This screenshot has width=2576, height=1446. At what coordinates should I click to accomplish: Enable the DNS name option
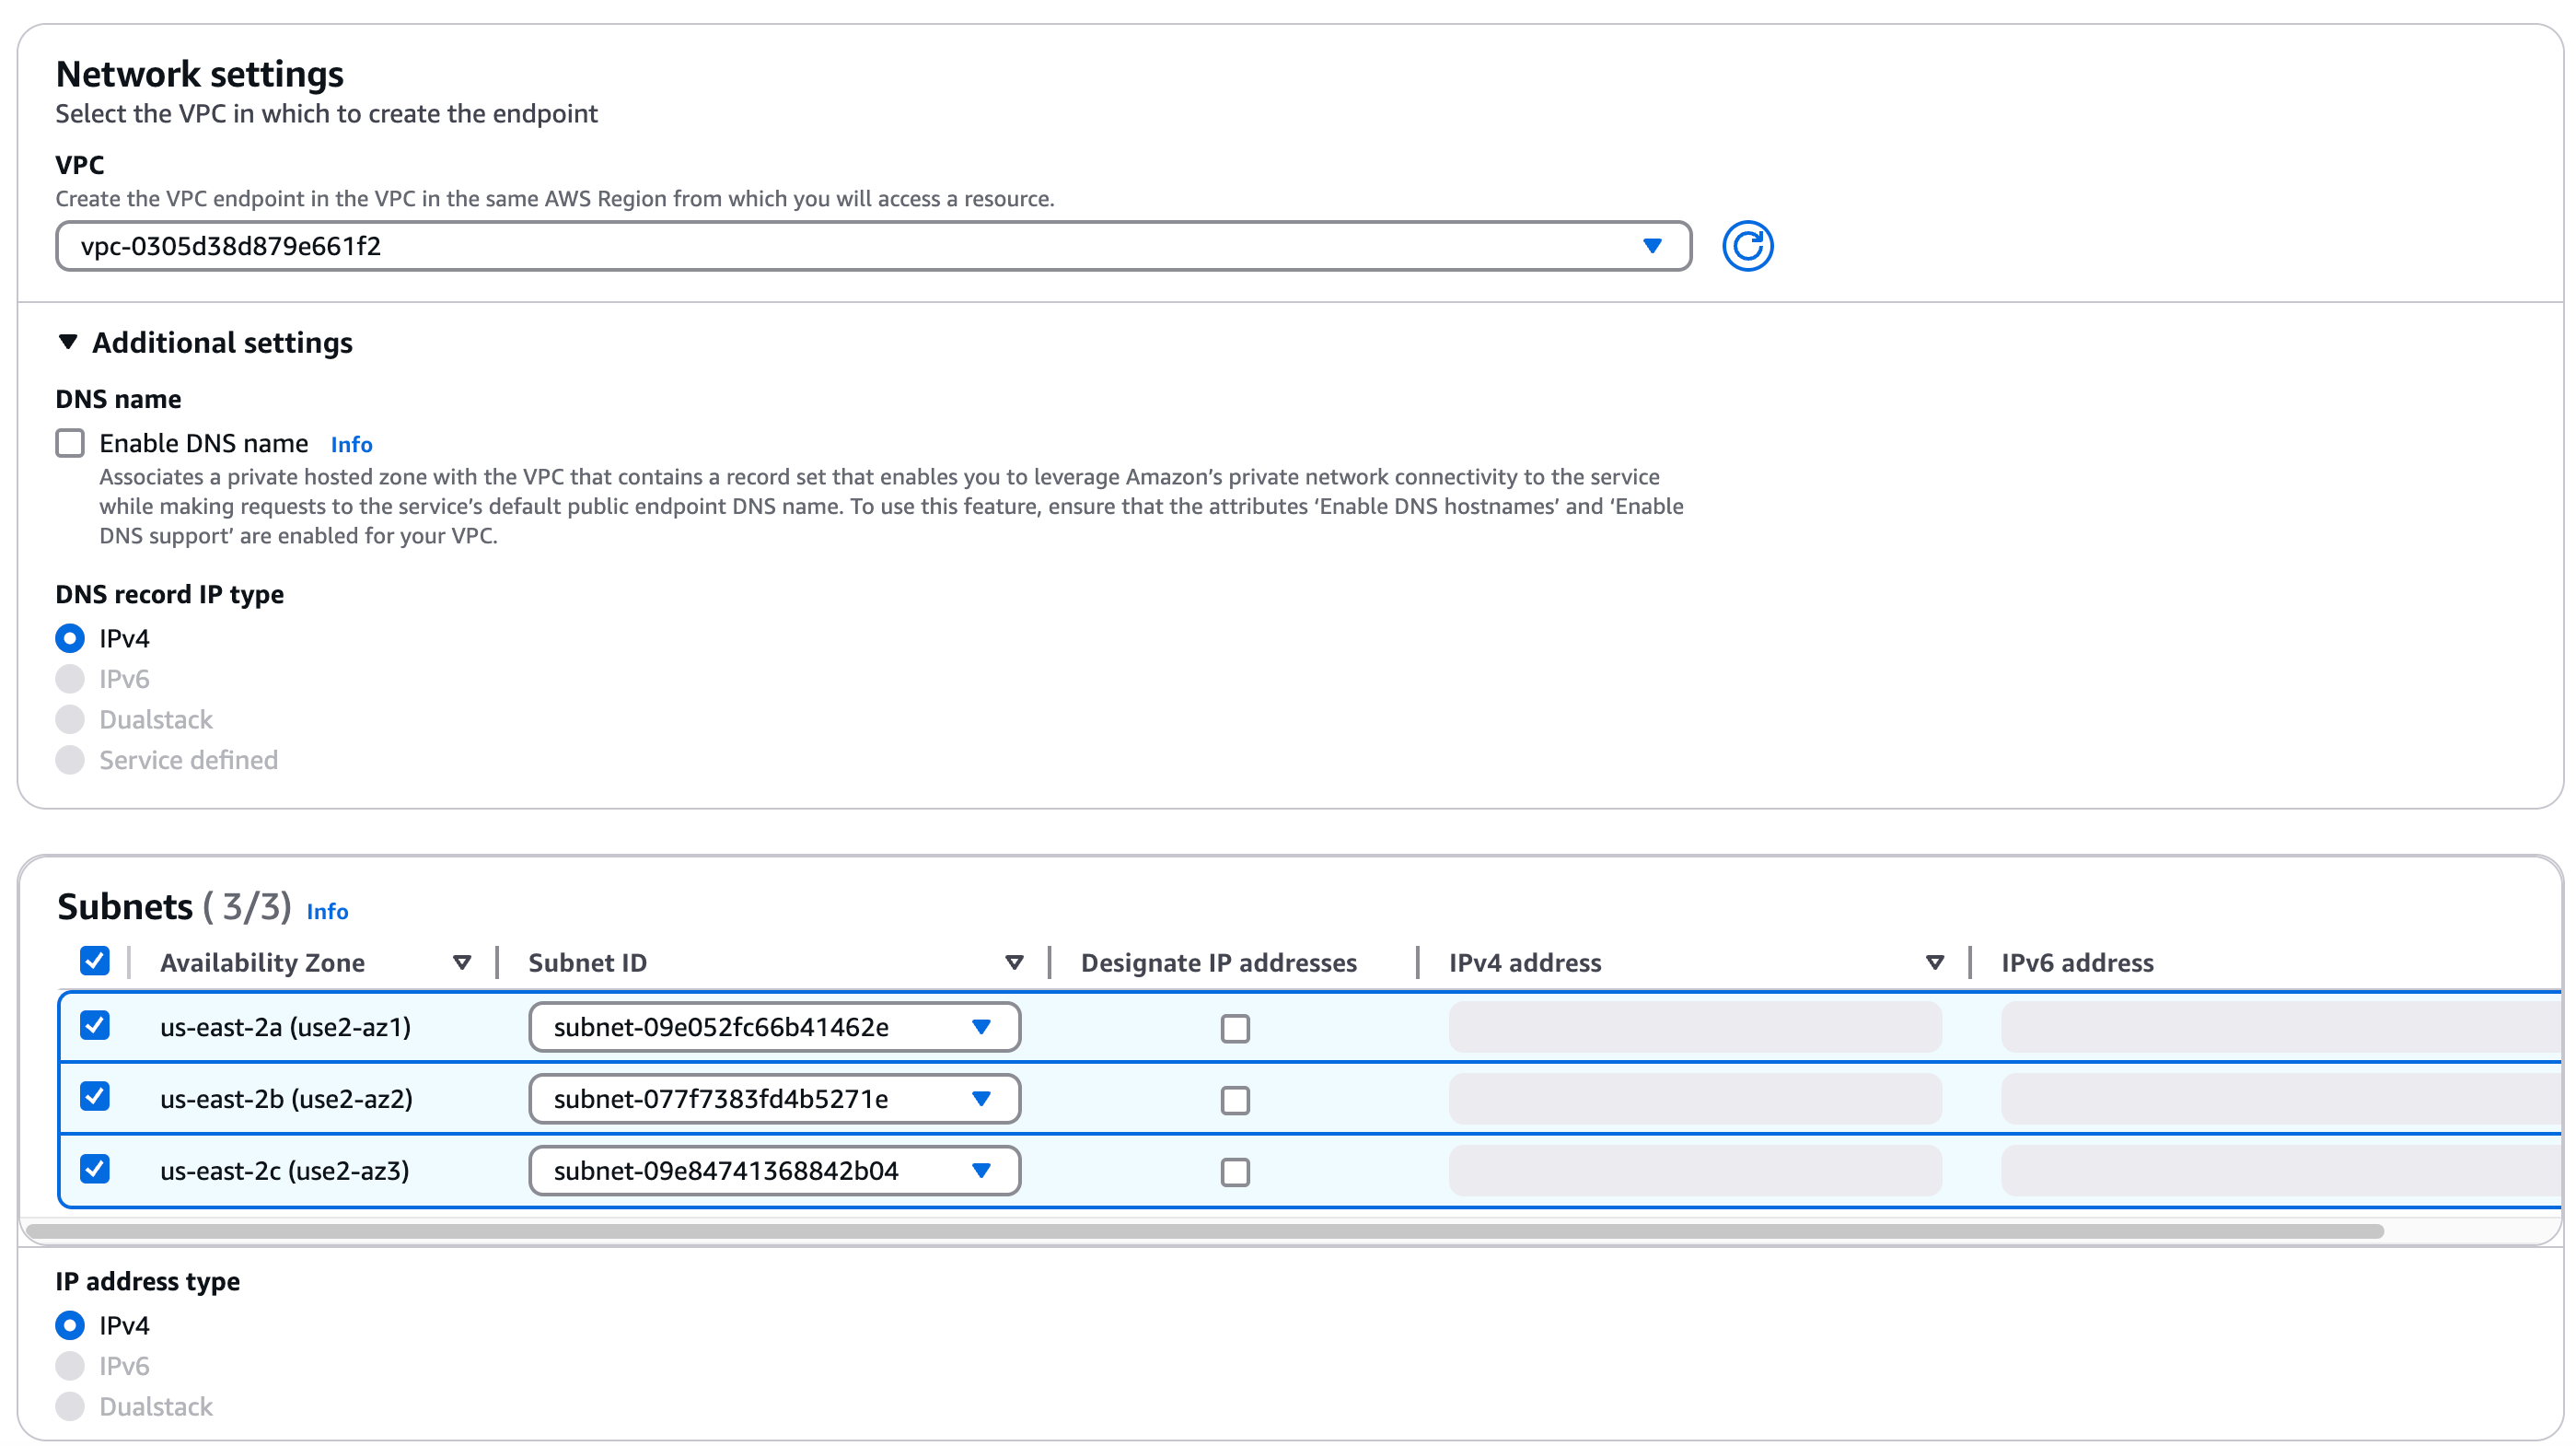70,442
